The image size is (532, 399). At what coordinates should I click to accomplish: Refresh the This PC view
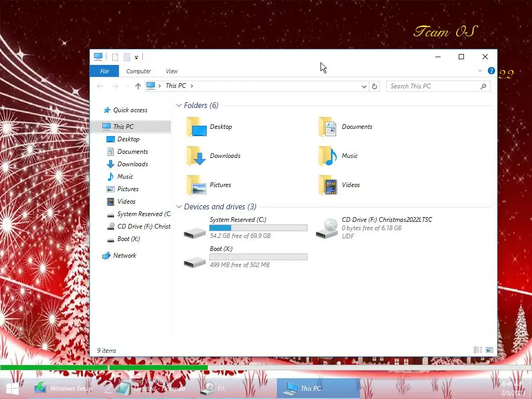pos(374,87)
